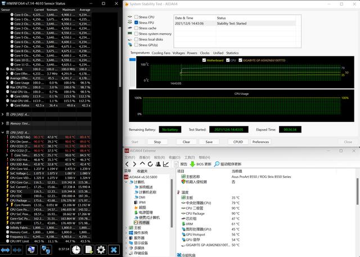Click HWiNFO sensor list vertical scrollbar
The image size is (360, 257).
pyautogui.click(x=120, y=57)
